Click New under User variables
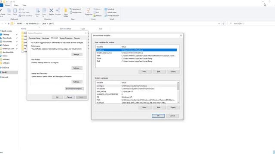The height and width of the screenshot is (154, 275). pyautogui.click(x=145, y=71)
